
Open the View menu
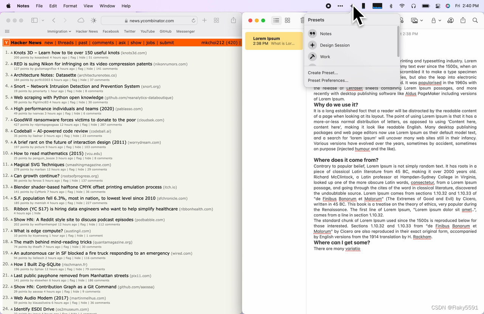(88, 6)
